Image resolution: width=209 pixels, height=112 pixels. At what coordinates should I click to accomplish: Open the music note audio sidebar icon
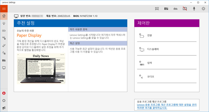4,53
